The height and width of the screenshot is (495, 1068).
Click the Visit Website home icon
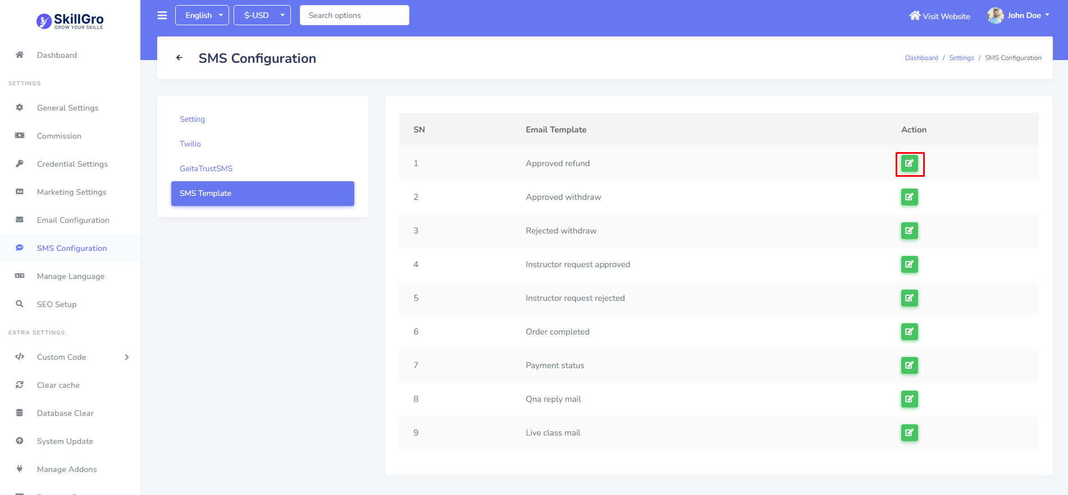tap(915, 16)
